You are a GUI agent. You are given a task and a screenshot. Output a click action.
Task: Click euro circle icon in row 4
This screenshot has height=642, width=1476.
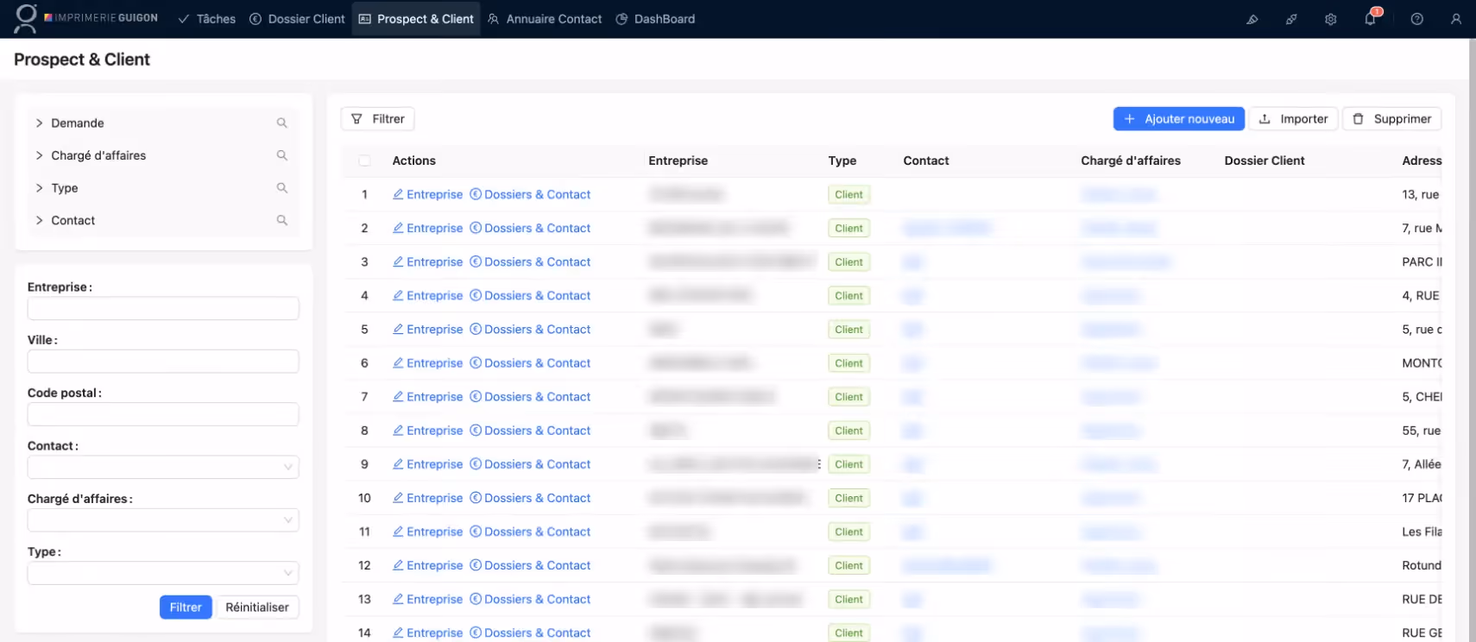(476, 295)
